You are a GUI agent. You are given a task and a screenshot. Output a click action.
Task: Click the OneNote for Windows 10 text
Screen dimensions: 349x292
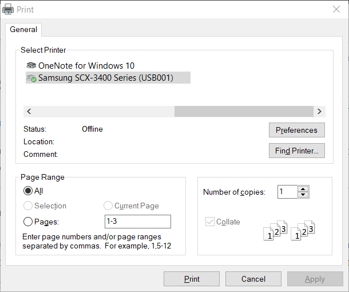86,66
